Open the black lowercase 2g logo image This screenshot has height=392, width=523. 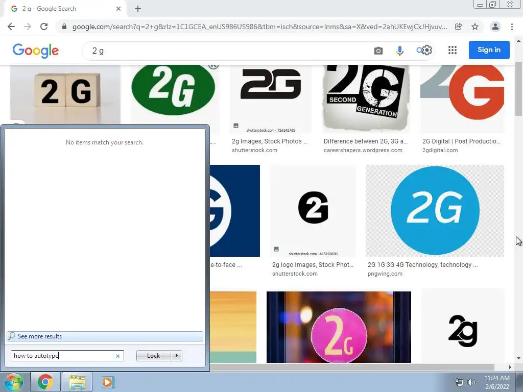[462, 326]
